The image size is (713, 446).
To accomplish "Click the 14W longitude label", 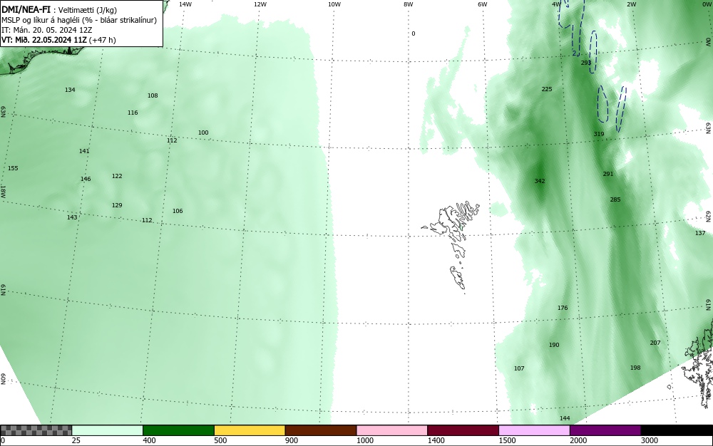I will [185, 4].
